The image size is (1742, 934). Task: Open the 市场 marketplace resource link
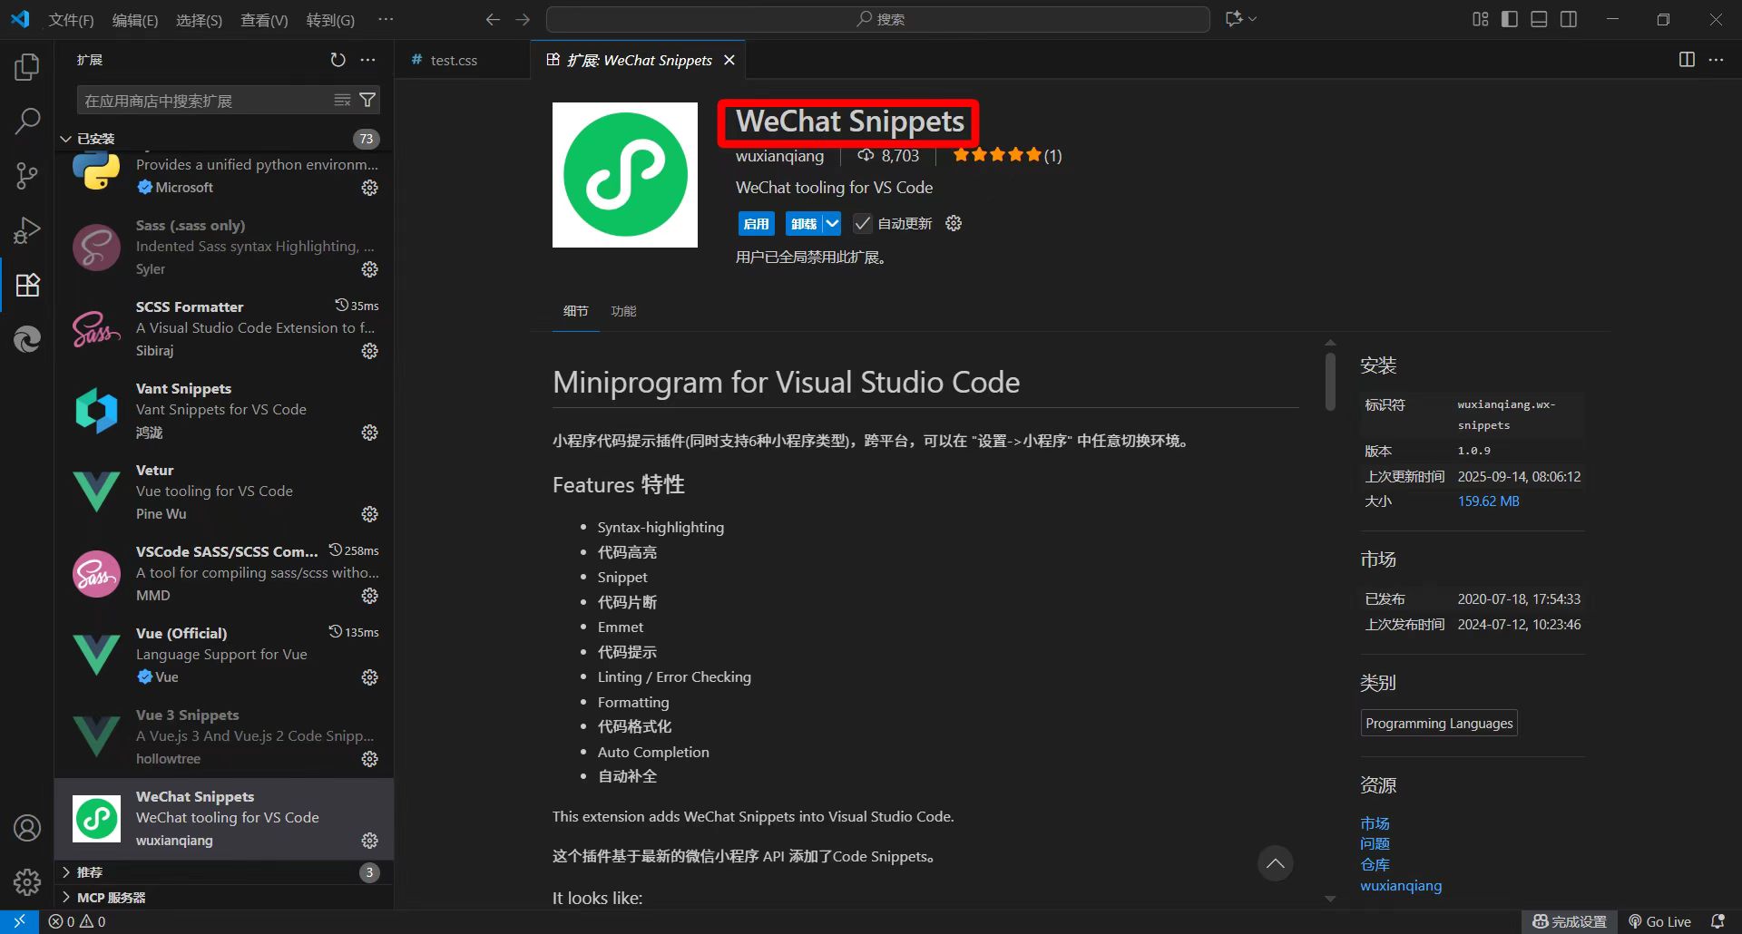tap(1375, 823)
